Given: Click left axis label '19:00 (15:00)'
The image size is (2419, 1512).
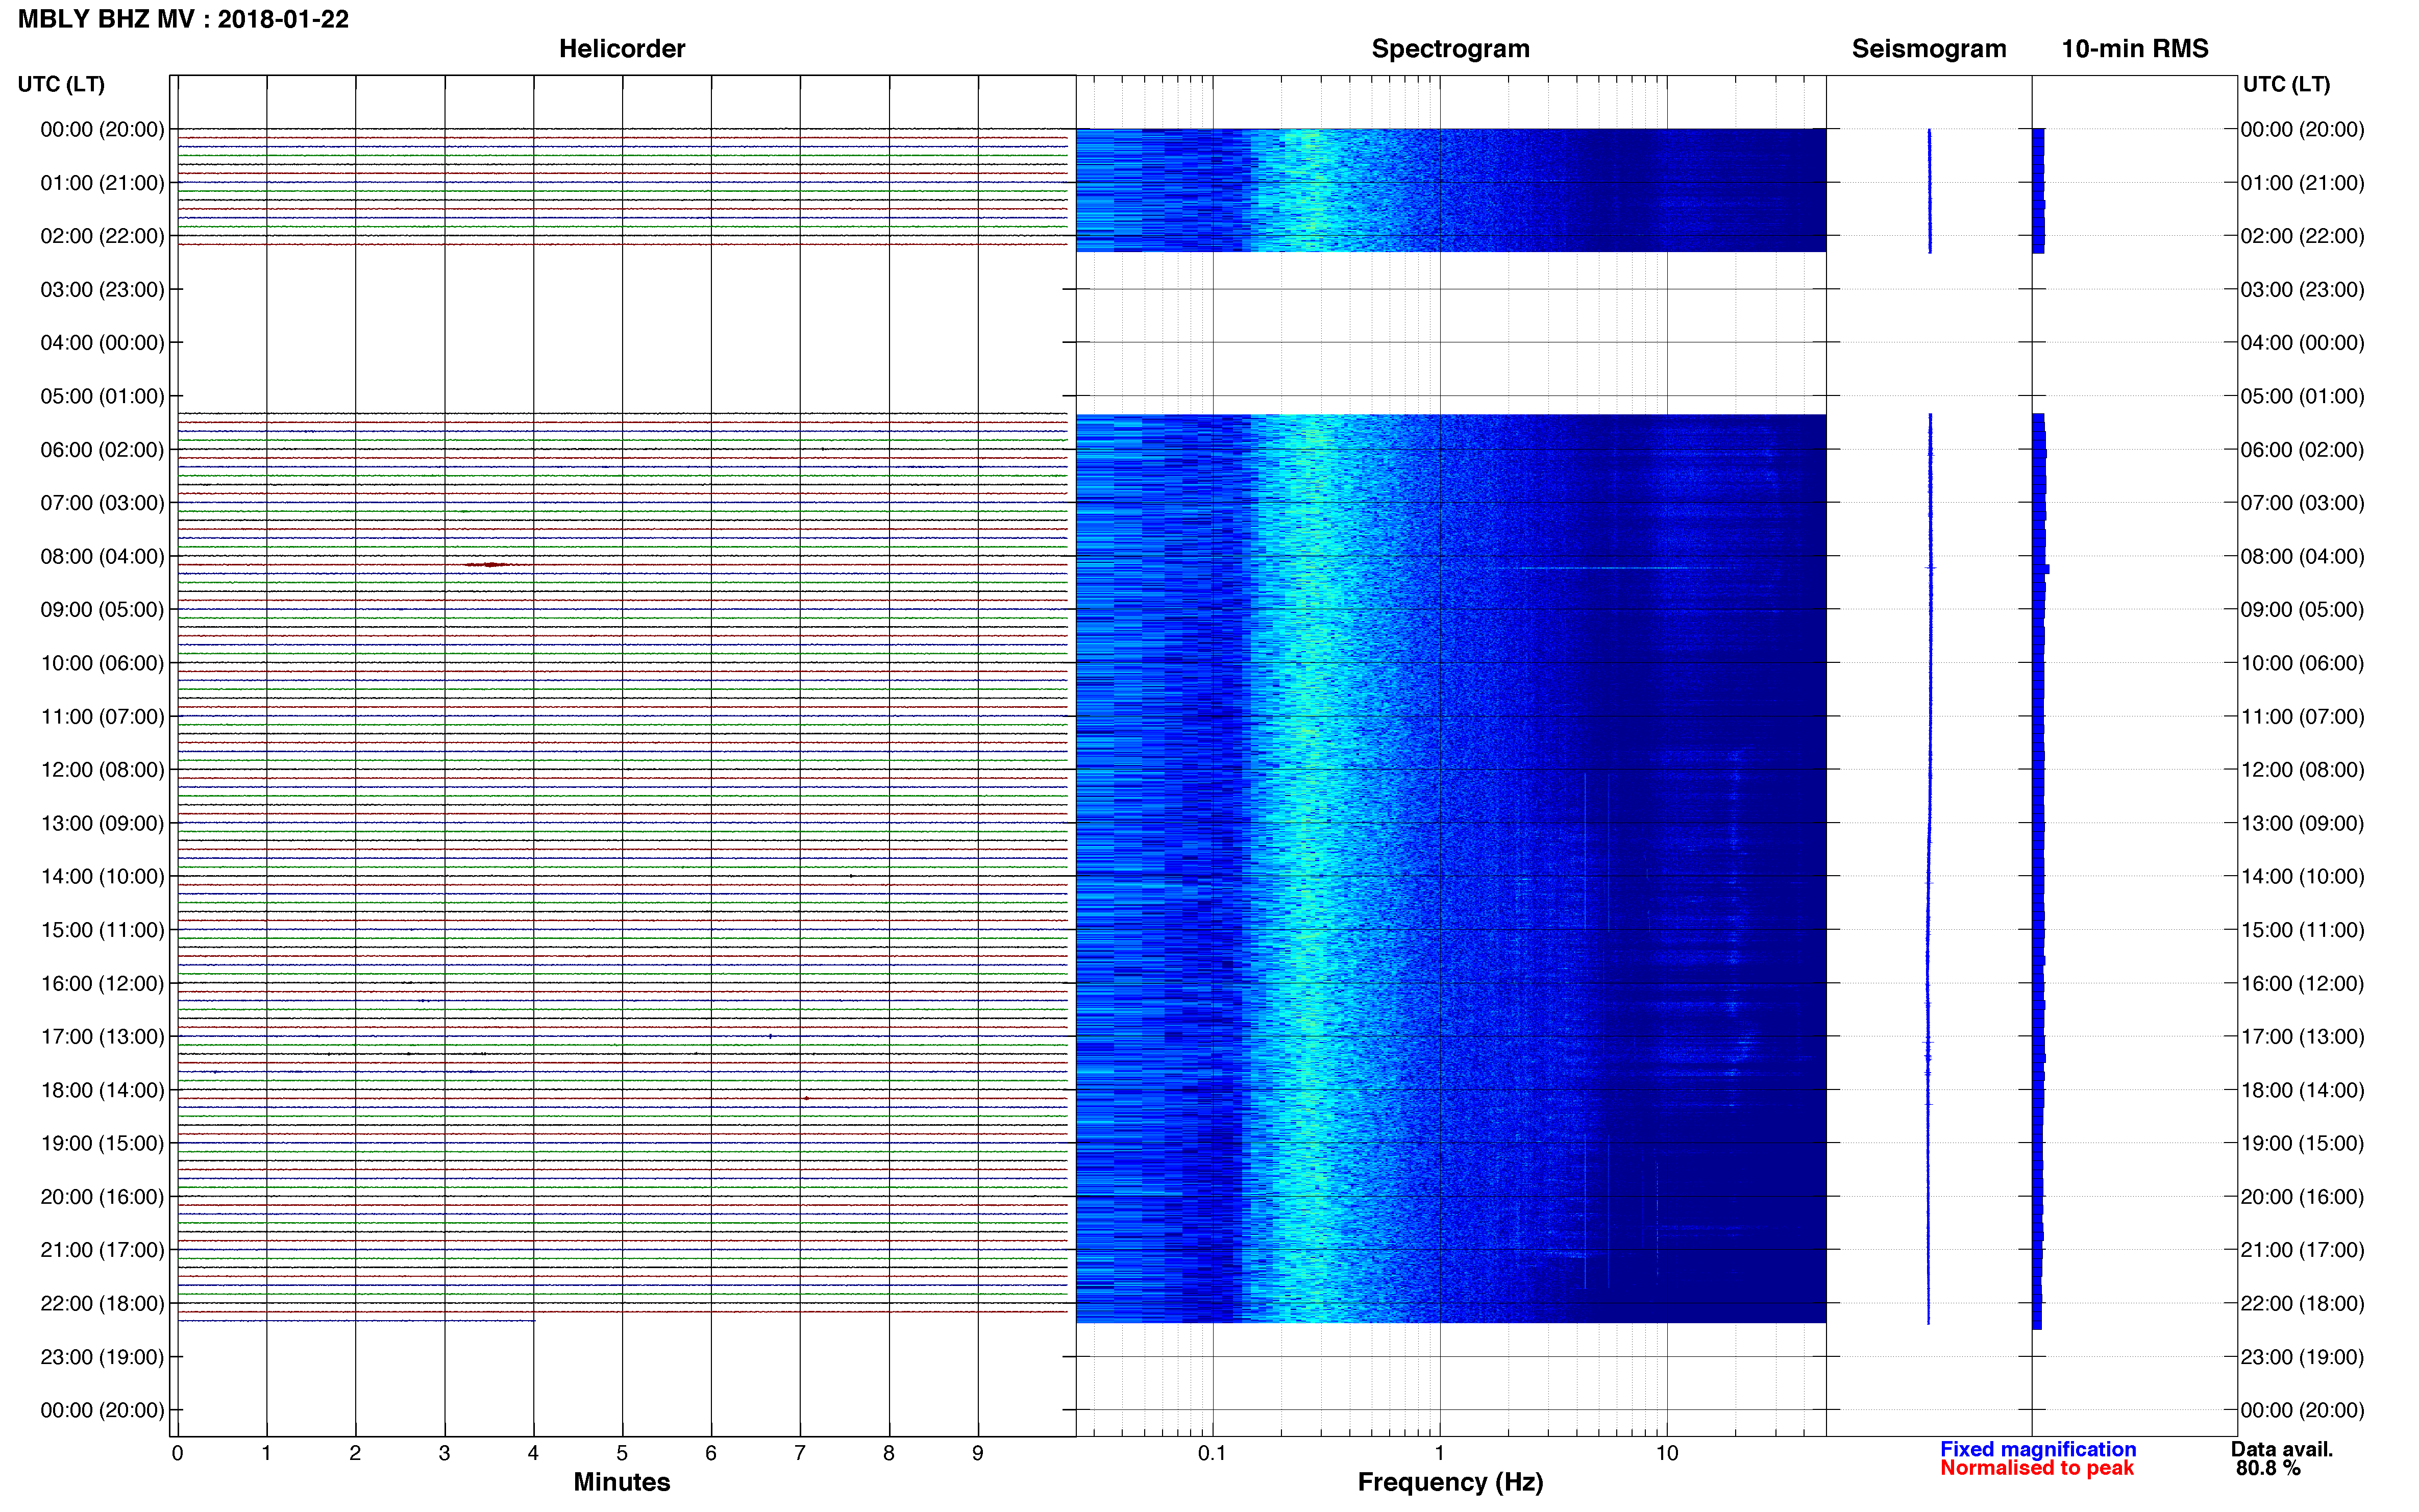Looking at the screenshot, I should [x=102, y=1143].
